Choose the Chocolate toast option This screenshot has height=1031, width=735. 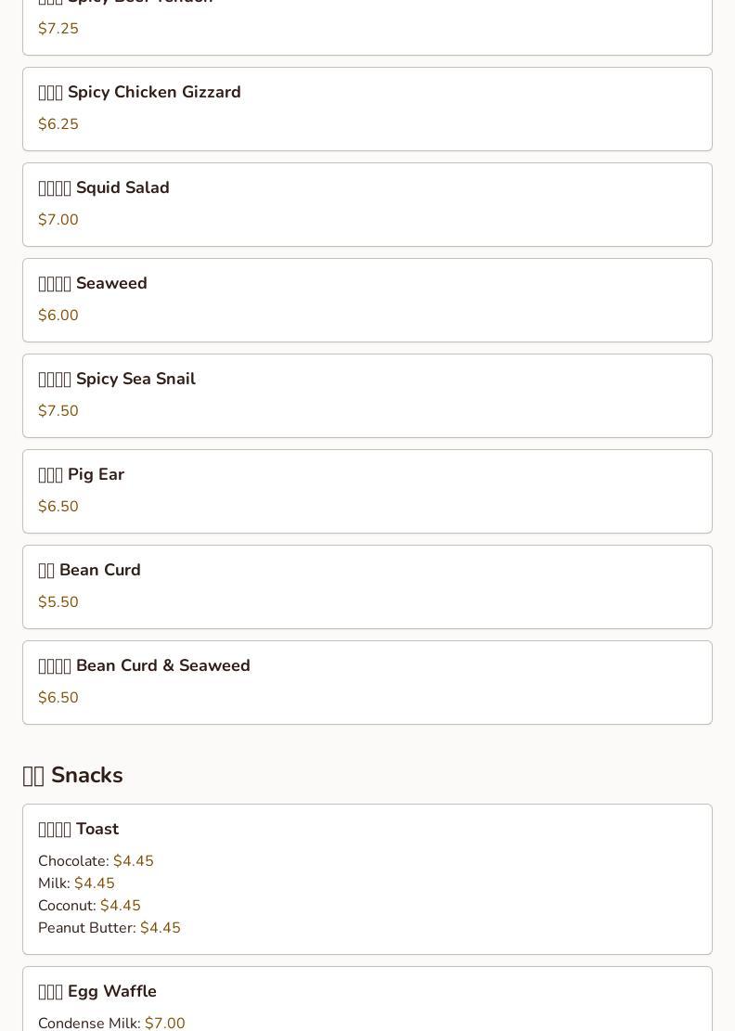96,860
